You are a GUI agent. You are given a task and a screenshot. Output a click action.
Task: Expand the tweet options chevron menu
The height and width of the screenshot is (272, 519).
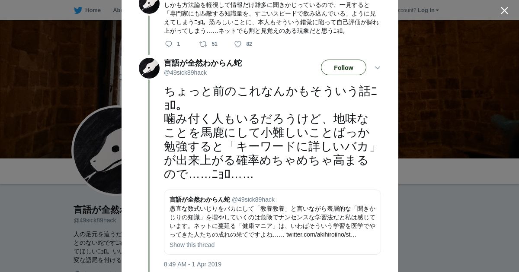pyautogui.click(x=377, y=68)
